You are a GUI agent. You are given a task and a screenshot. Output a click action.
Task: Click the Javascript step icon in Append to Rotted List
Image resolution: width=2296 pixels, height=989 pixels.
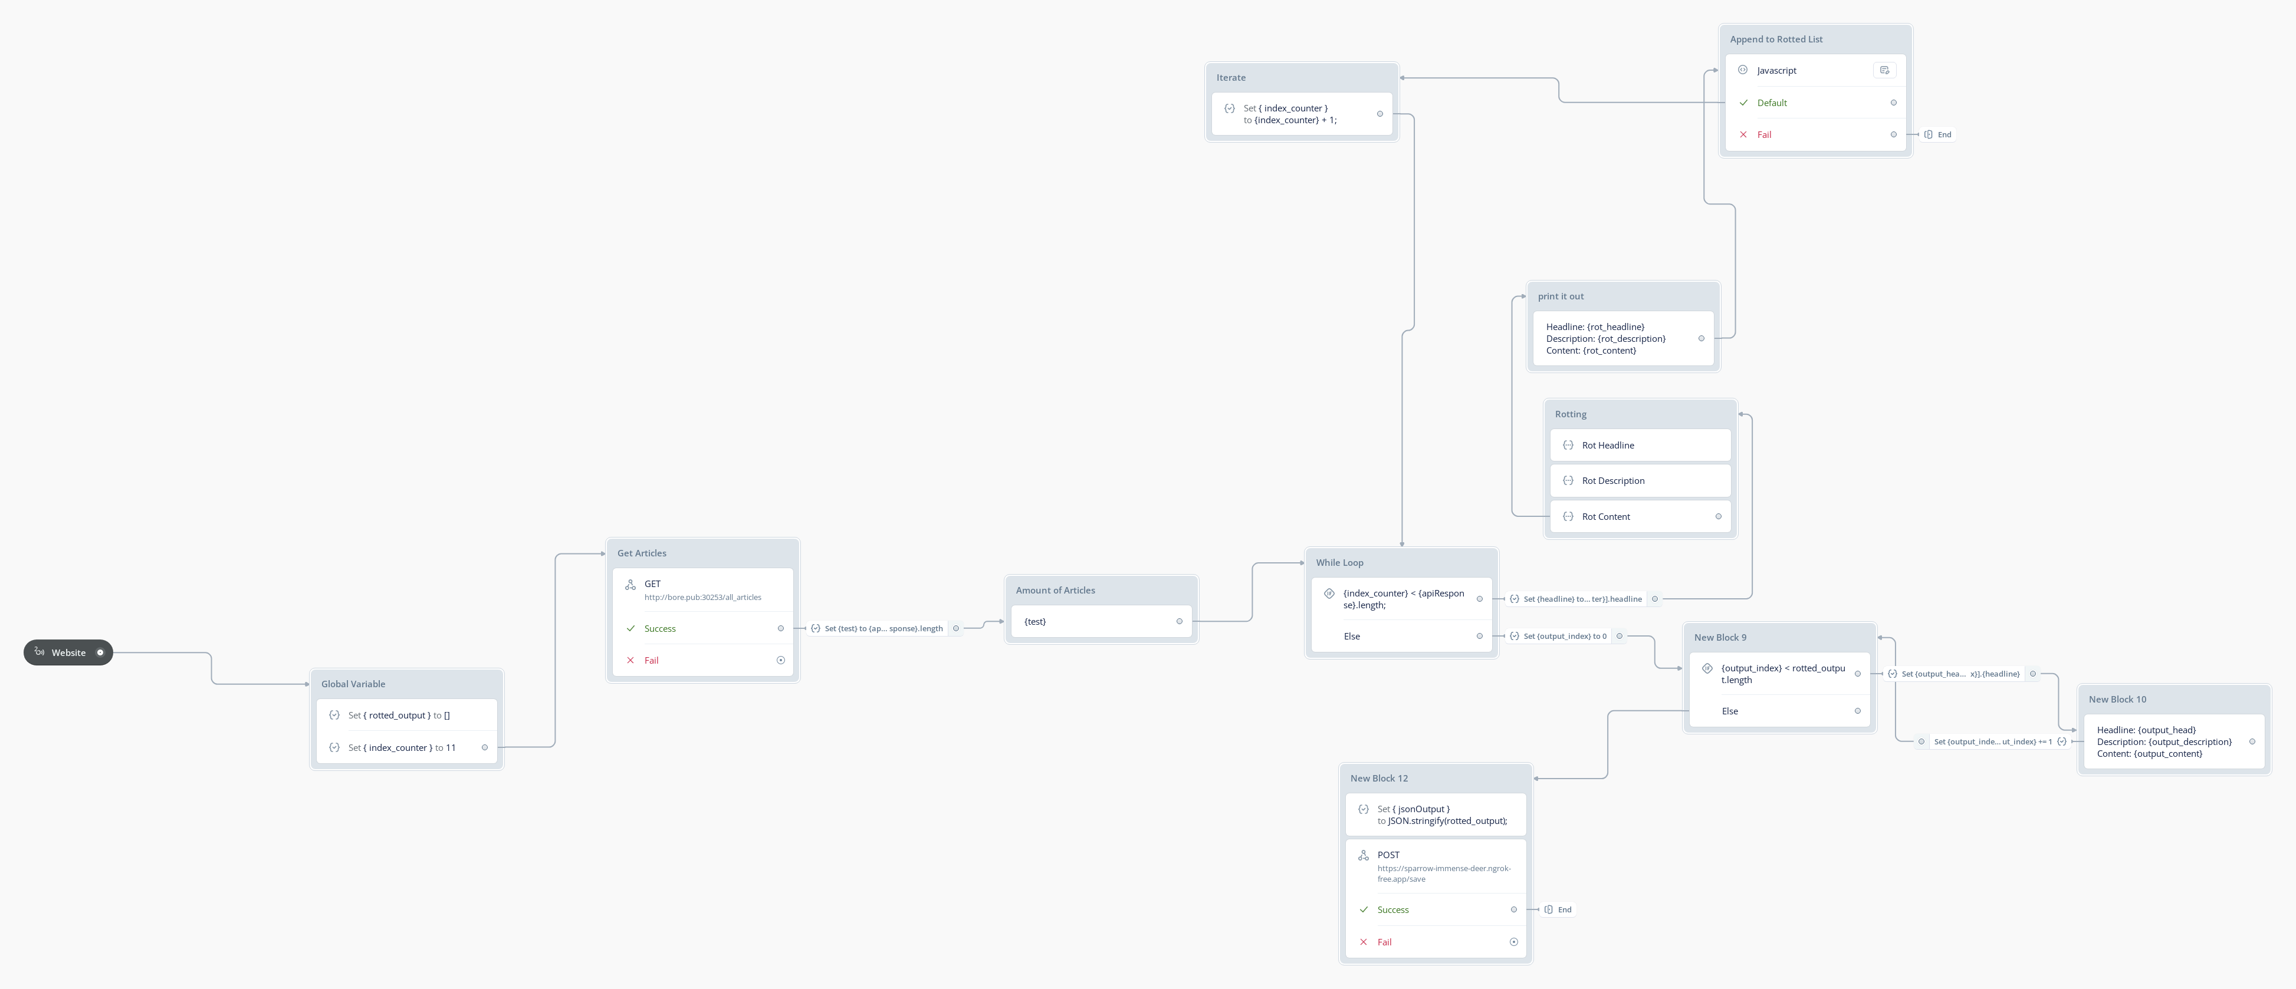1743,70
